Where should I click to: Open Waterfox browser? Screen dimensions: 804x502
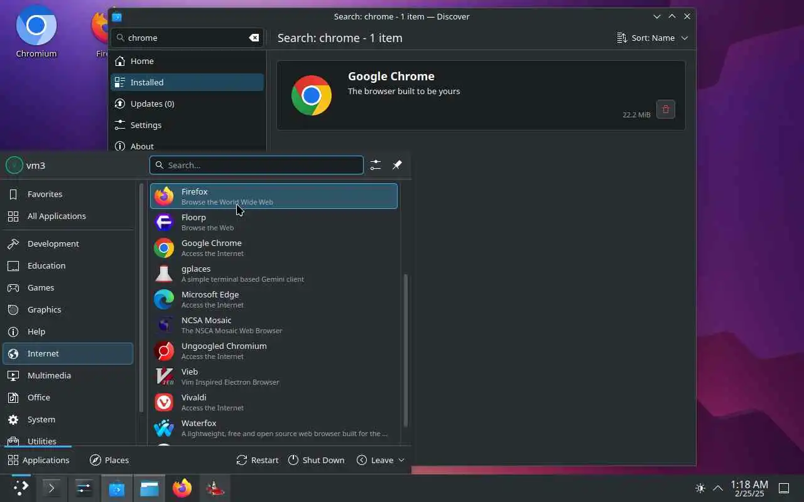tap(273, 427)
